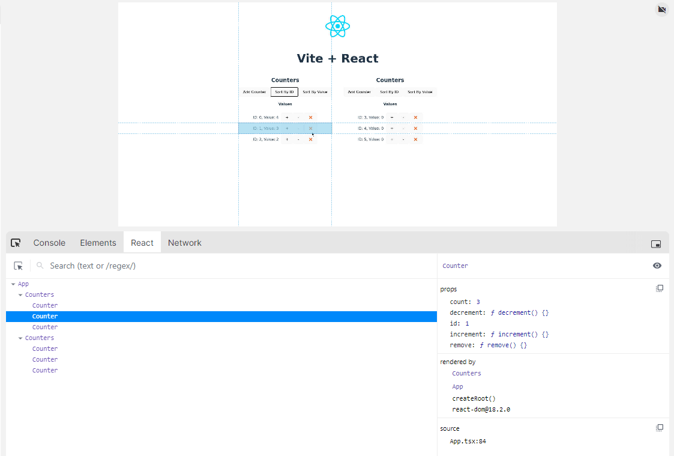The image size is (674, 456).
Task: Click the copy source icon next to source
Action: point(660,427)
